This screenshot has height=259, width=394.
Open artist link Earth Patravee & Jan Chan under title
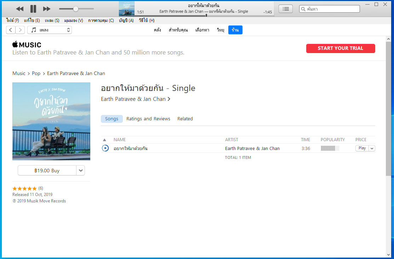133,99
